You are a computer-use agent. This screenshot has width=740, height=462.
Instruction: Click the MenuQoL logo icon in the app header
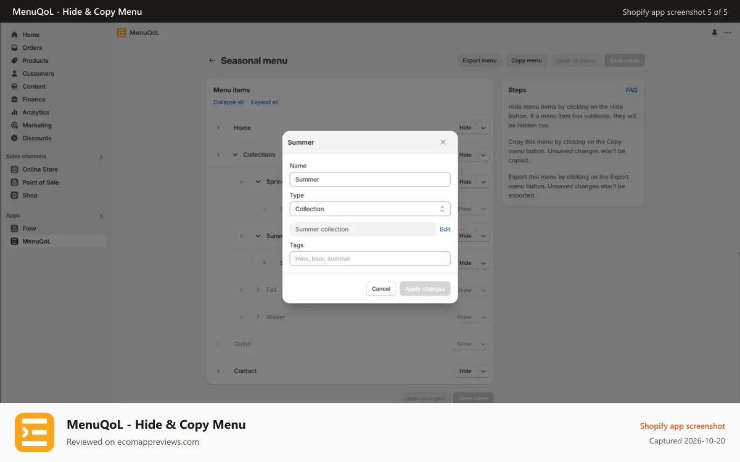tap(121, 33)
